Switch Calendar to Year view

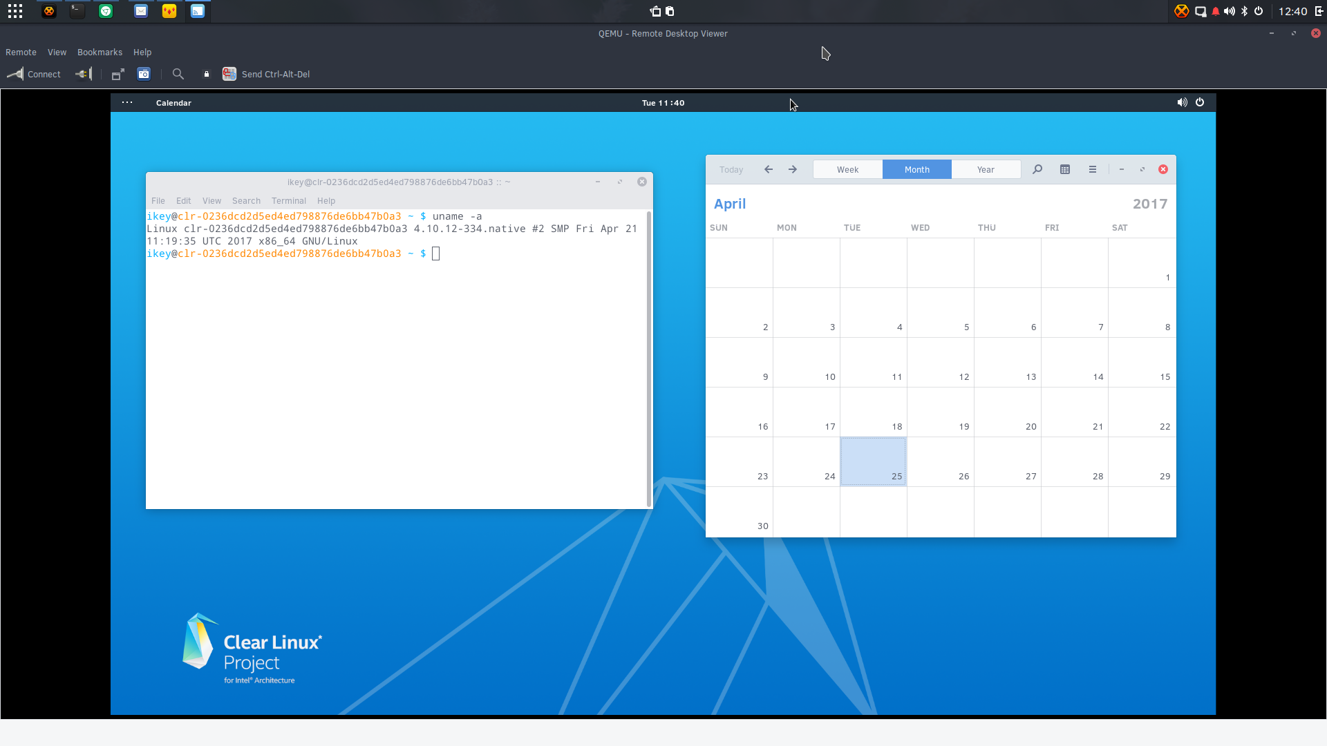(986, 169)
